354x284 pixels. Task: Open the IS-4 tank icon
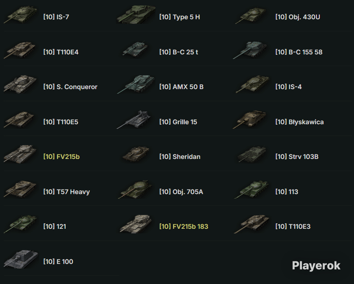click(252, 84)
